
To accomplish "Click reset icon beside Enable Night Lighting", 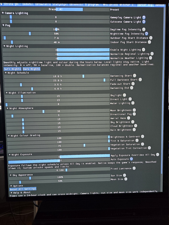I will 144,50.
